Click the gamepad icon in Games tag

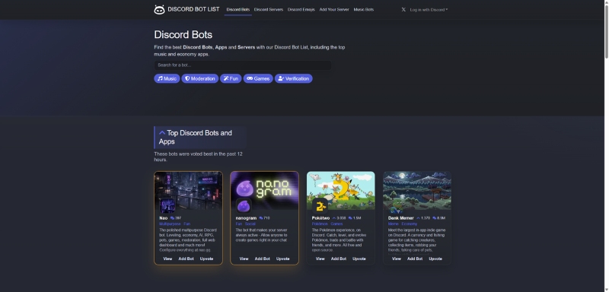[250, 79]
